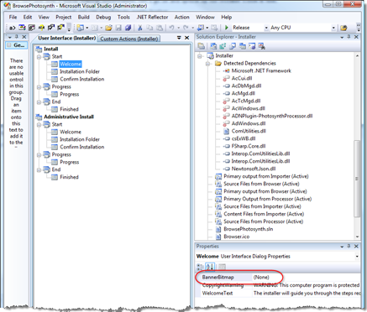
Task: Open the File Types Editor icon
Action: (x=233, y=46)
